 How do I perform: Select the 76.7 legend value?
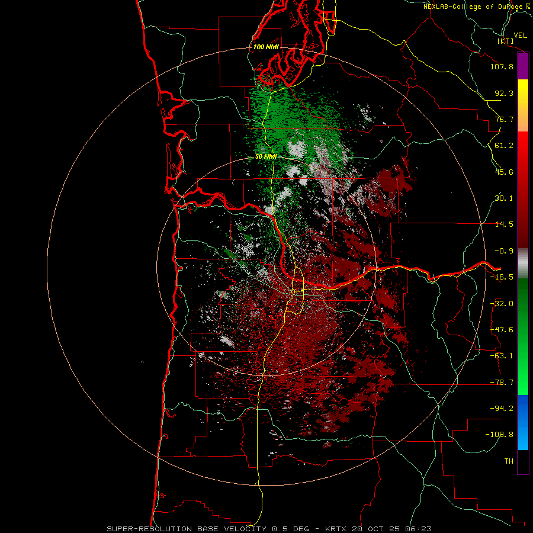click(504, 119)
